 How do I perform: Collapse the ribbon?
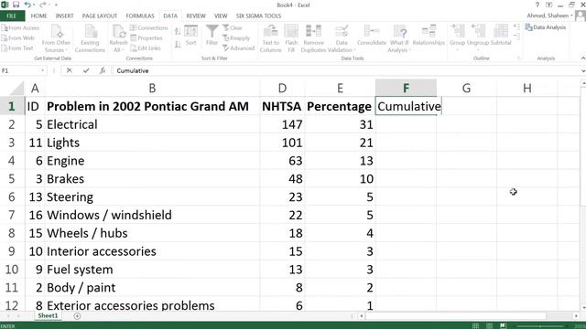click(582, 58)
